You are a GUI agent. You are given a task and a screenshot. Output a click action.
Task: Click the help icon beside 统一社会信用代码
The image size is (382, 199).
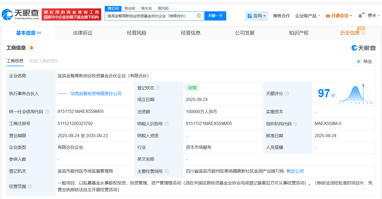click(x=48, y=112)
